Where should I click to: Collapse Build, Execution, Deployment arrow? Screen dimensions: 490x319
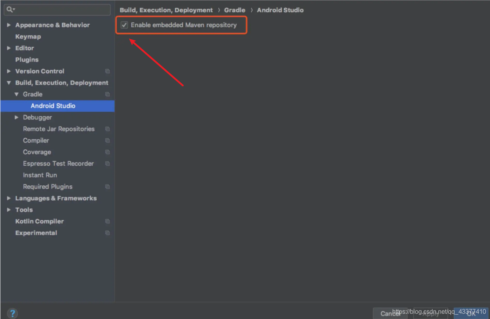(9, 83)
